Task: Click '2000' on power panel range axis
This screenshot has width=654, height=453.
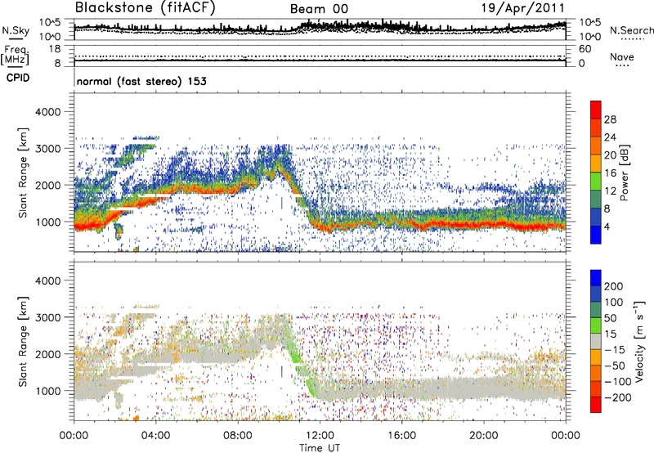Action: pos(47,185)
